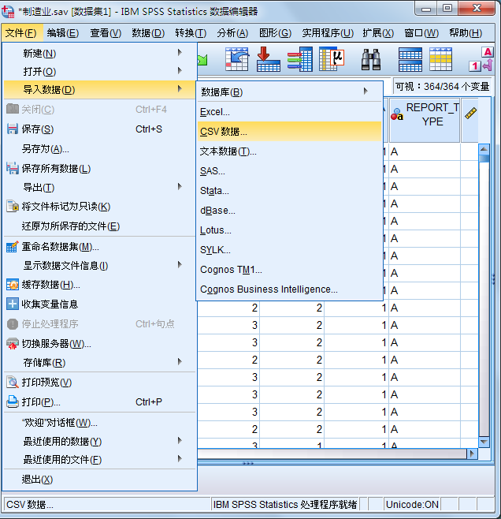Click the Cache Data icon

pos(13,285)
